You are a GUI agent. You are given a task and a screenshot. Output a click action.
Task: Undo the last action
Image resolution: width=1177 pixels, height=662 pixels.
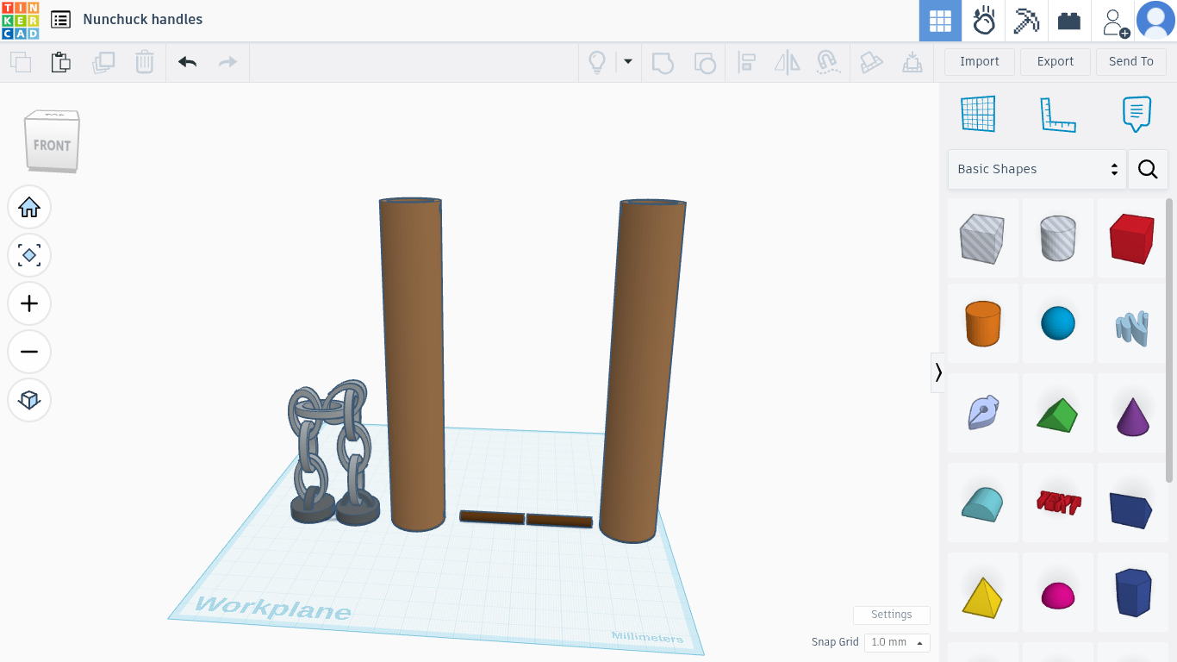click(187, 62)
